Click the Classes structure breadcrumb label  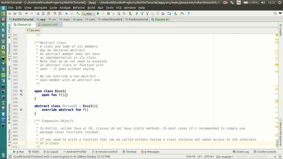(x=34, y=30)
